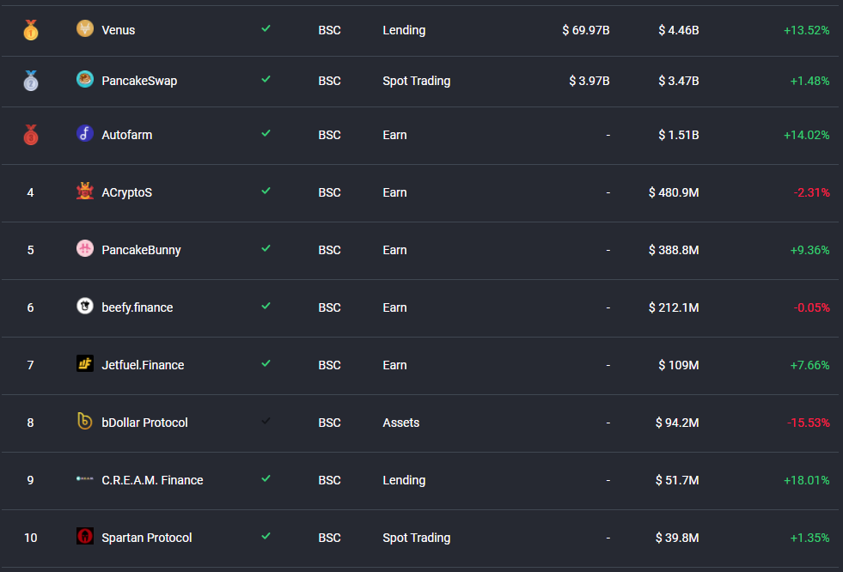Click the ACryptoS logo icon

click(x=84, y=192)
